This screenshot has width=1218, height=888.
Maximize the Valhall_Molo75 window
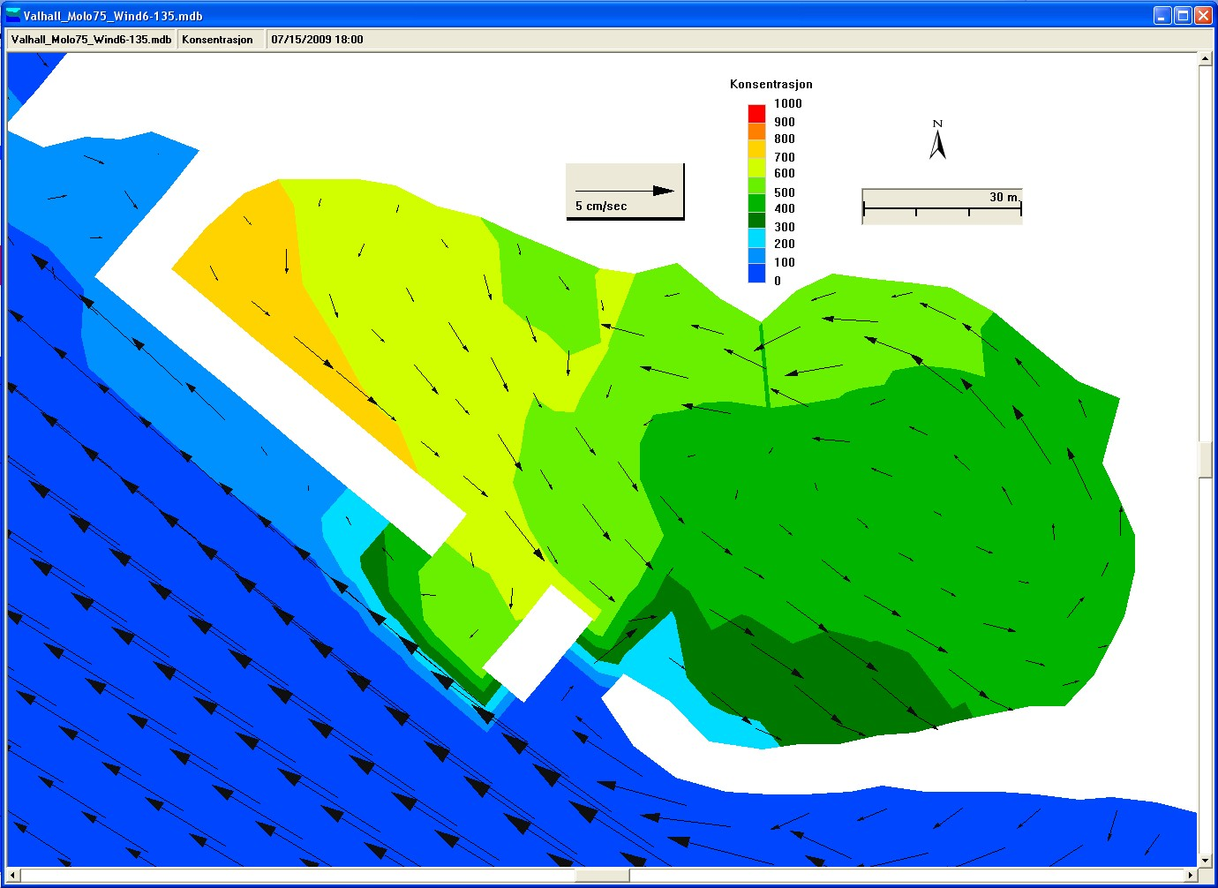[x=1183, y=15]
